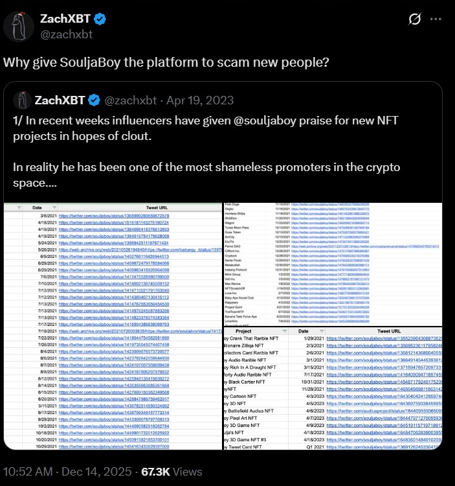
Task: Open the Apr 19, 2023 date link
Action: 201,100
